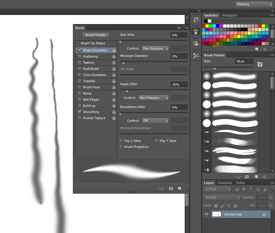This screenshot has height=233, width=275.
Task: Open the Tool Presets wrench icon
Action: pyautogui.click(x=196, y=55)
